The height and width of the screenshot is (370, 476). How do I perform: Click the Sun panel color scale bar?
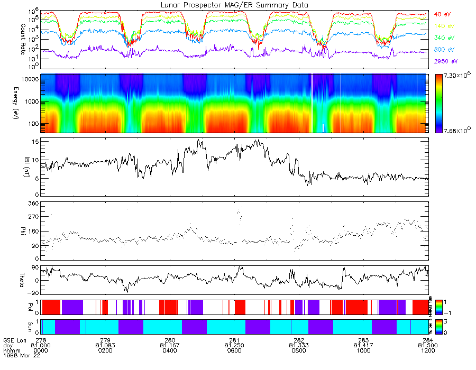point(438,327)
